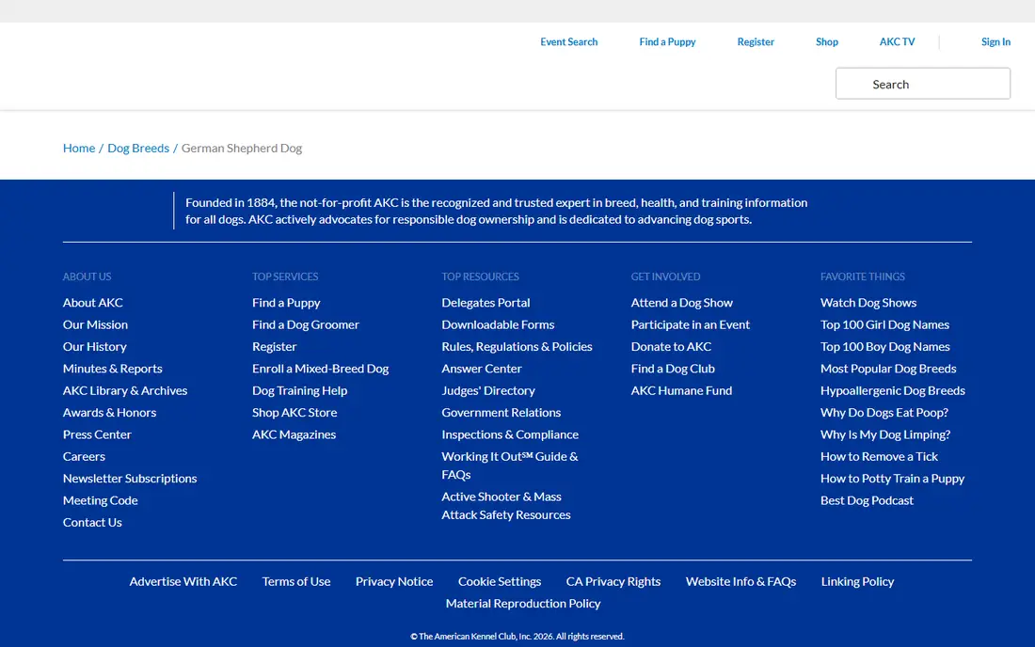
Task: Visit Shop AKC Store
Action: [x=295, y=412]
